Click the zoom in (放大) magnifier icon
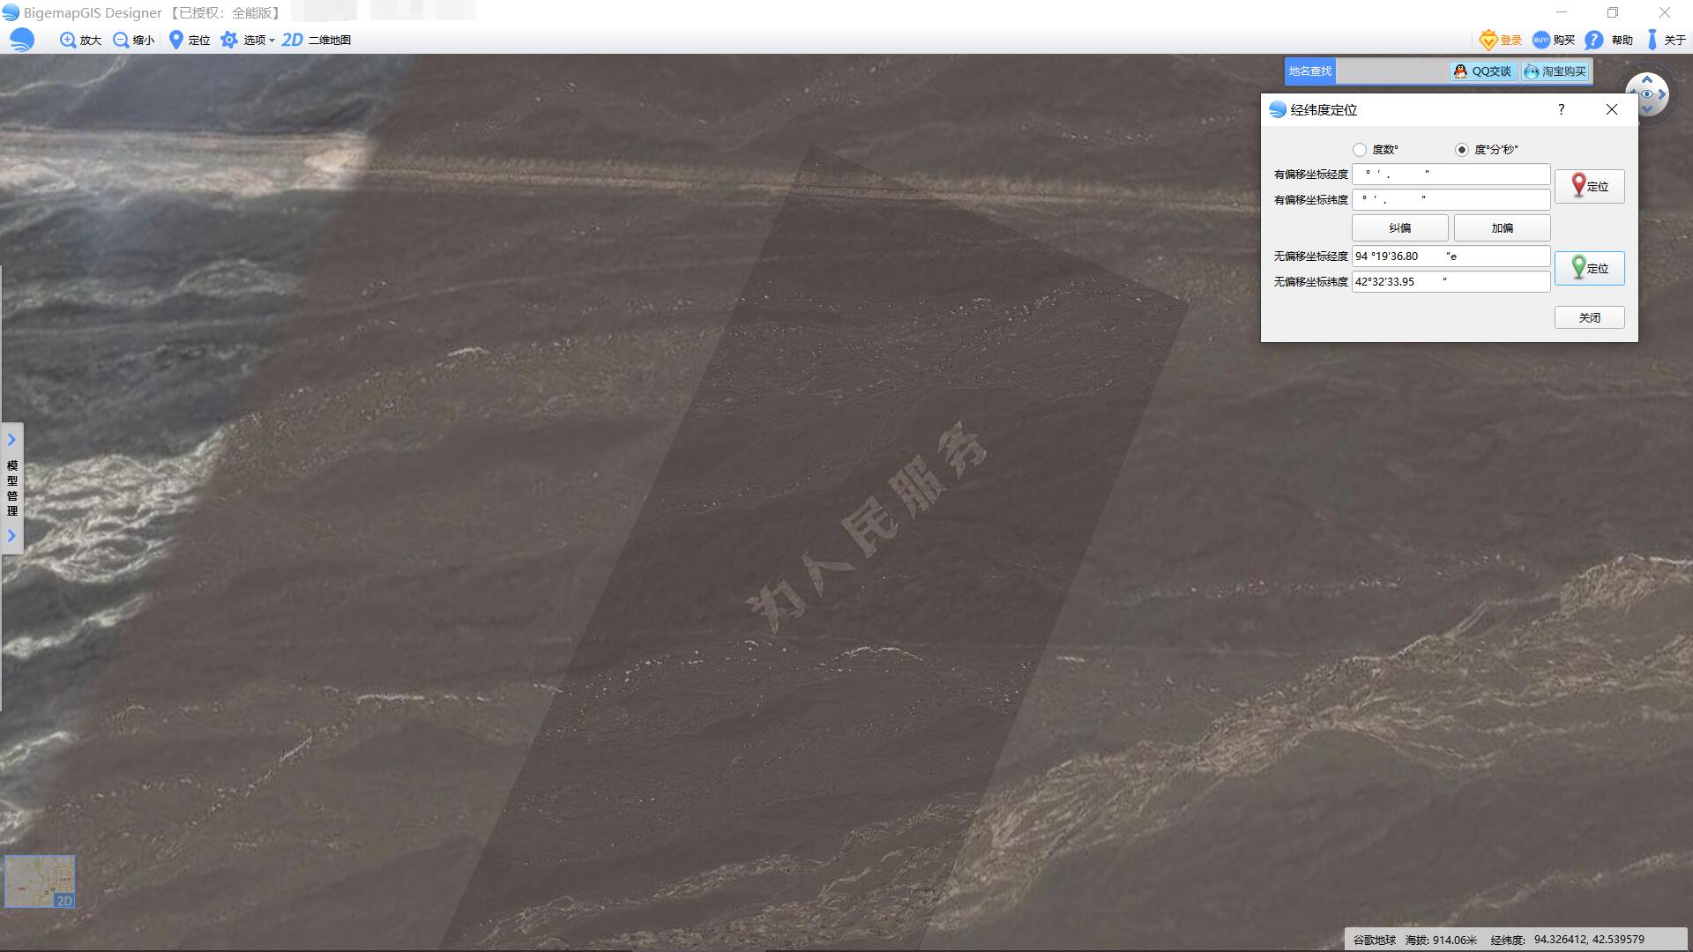The image size is (1693, 952). [68, 40]
